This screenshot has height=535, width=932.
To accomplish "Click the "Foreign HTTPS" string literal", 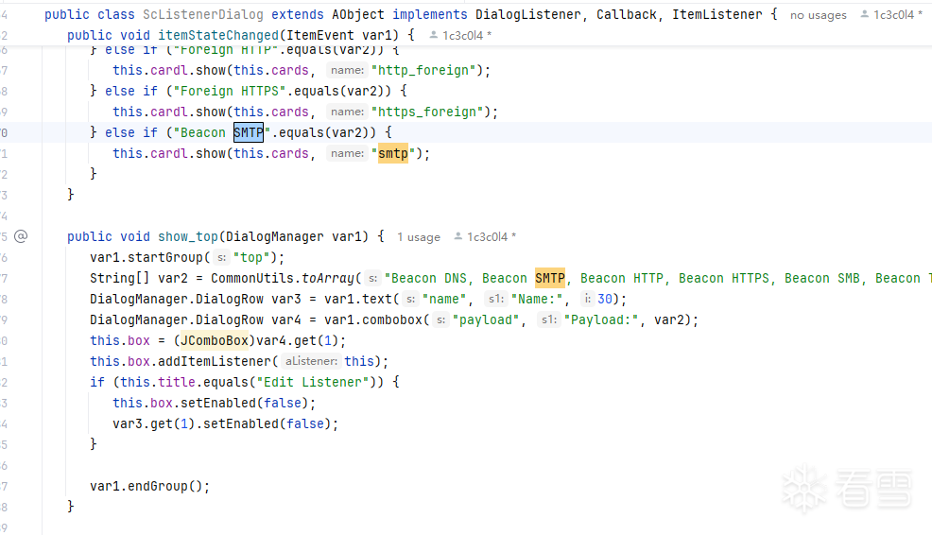I will [230, 91].
